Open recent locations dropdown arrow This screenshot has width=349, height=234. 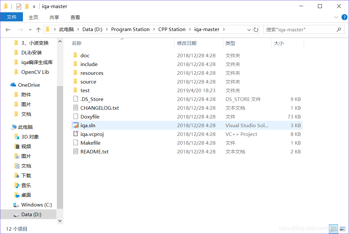[30, 30]
